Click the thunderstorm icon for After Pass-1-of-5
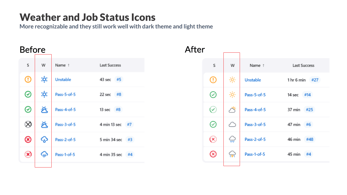This screenshot has width=347, height=195. click(x=232, y=154)
